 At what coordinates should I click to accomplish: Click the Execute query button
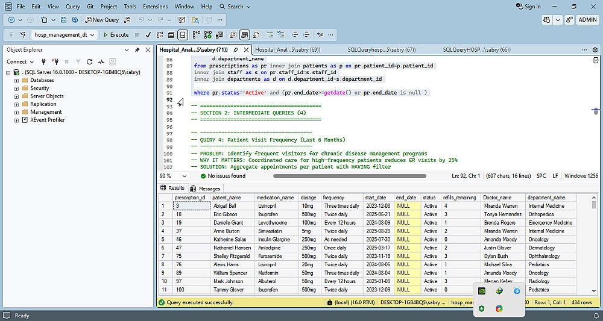tap(116, 35)
